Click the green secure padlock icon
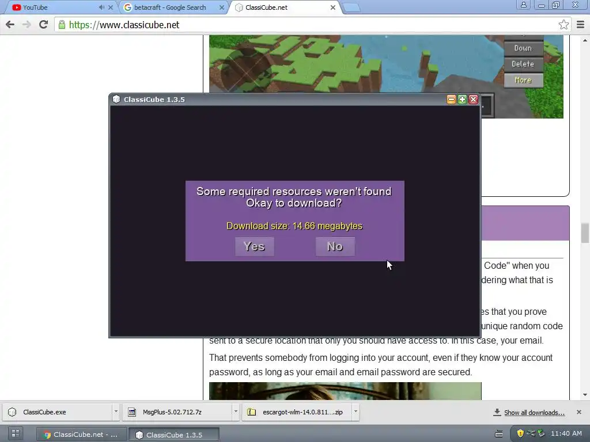This screenshot has height=442, width=590. [62, 25]
